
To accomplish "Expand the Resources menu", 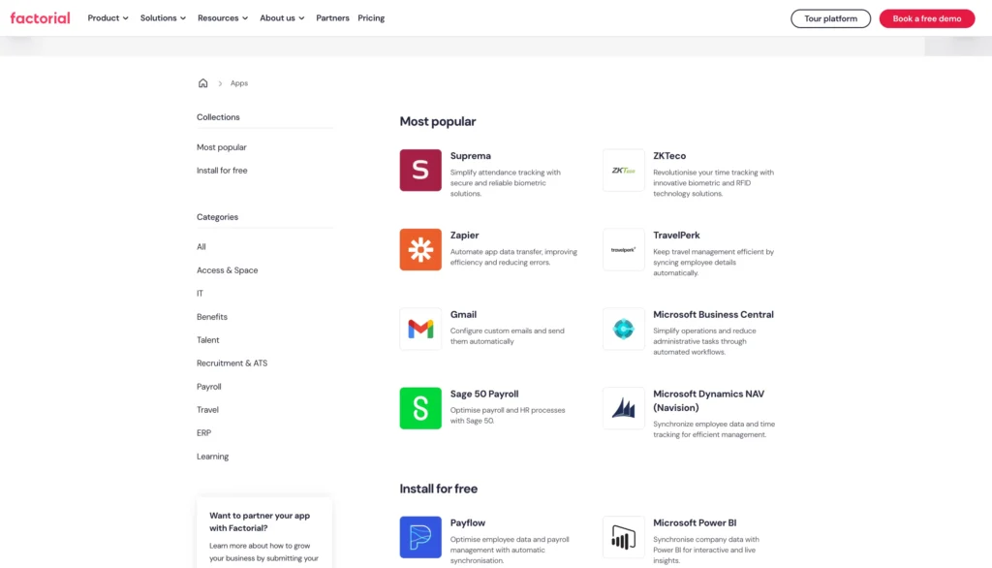I will tap(223, 17).
